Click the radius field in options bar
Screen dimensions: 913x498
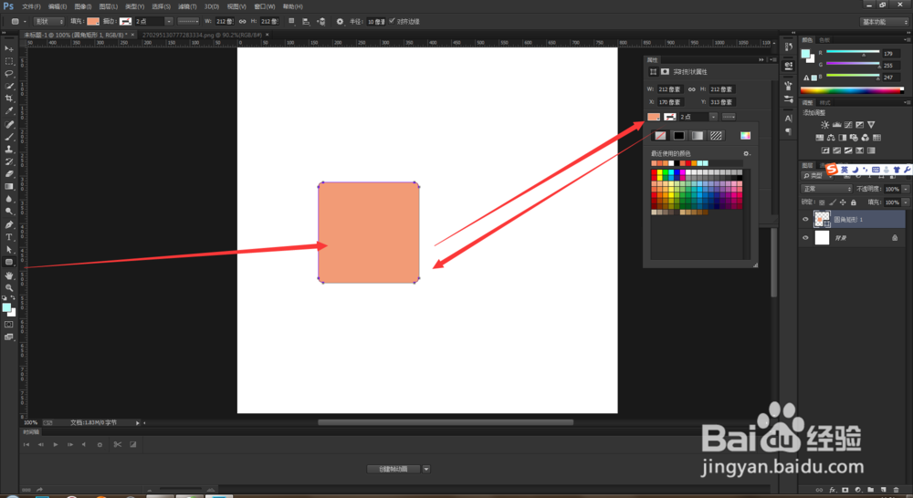point(376,22)
